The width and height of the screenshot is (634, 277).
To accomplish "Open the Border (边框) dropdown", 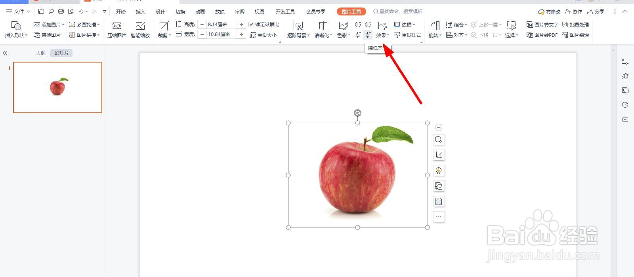I will 405,25.
